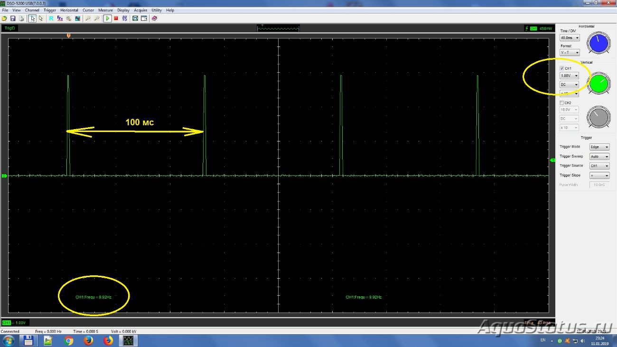Toggle the side panel window icon
Viewport: 617px width, 347px height.
144,19
